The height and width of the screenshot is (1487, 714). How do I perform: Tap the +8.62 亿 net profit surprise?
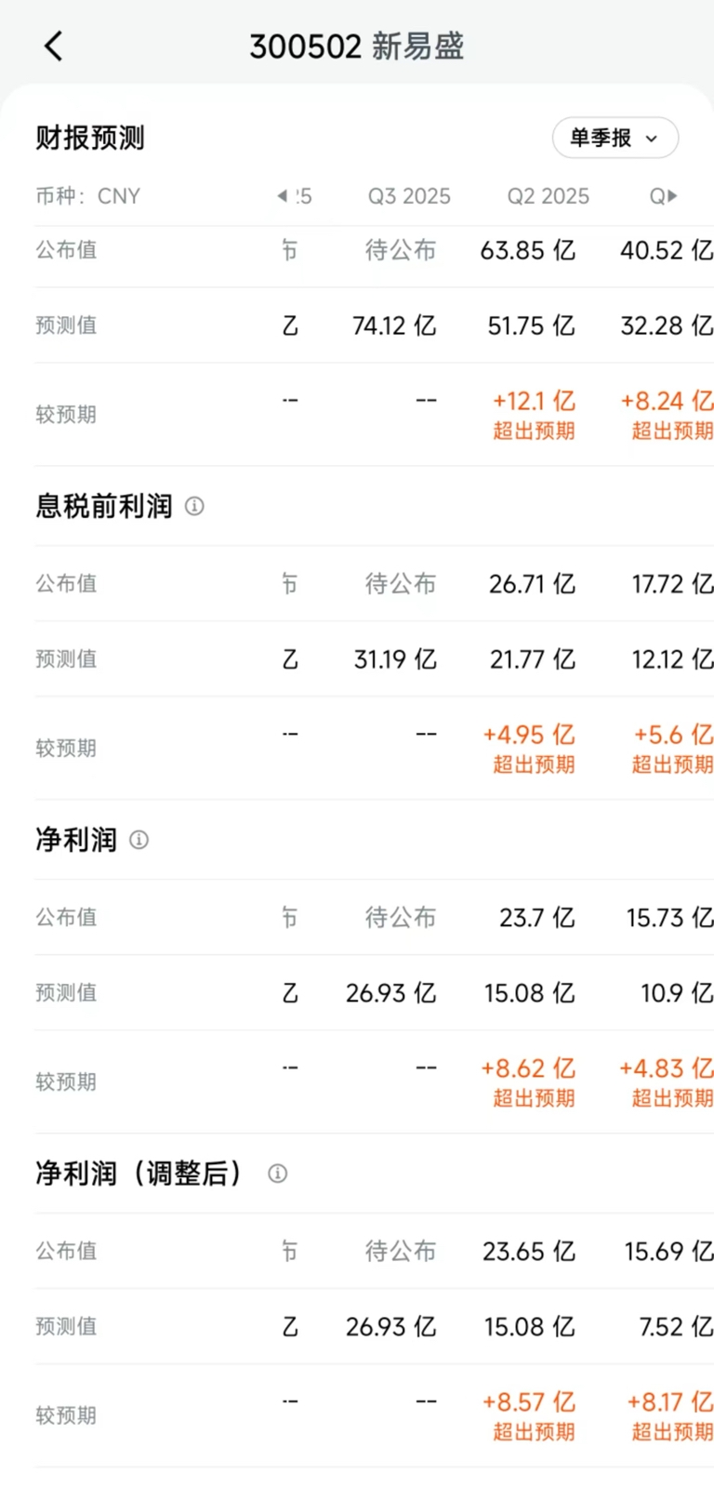tap(528, 1069)
